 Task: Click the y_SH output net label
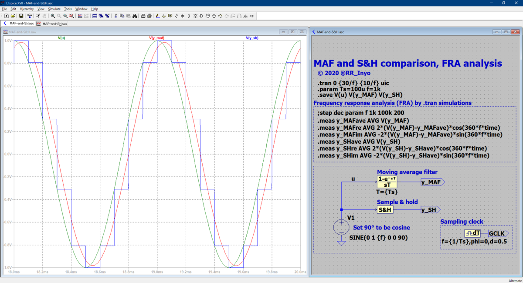[x=430, y=210]
